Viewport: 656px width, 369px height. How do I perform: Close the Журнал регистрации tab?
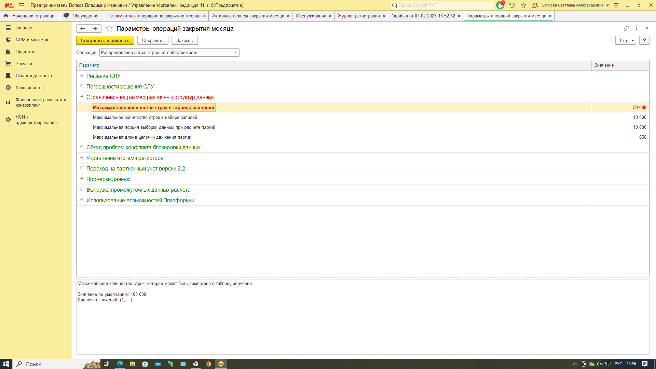[x=384, y=16]
